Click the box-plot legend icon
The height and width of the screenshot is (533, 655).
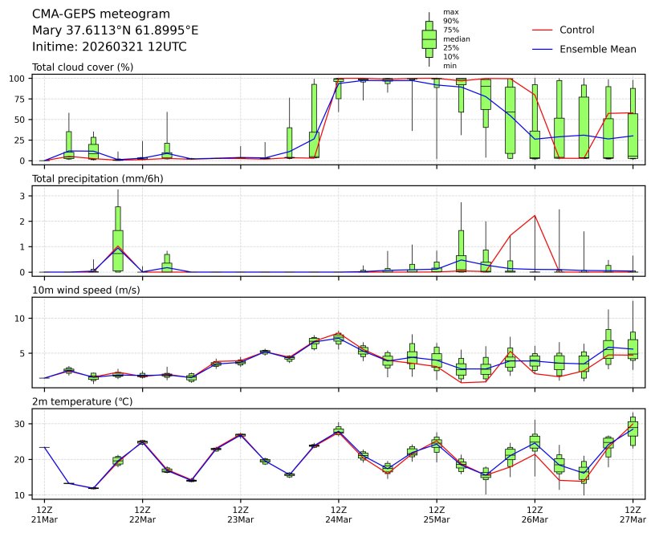click(429, 39)
